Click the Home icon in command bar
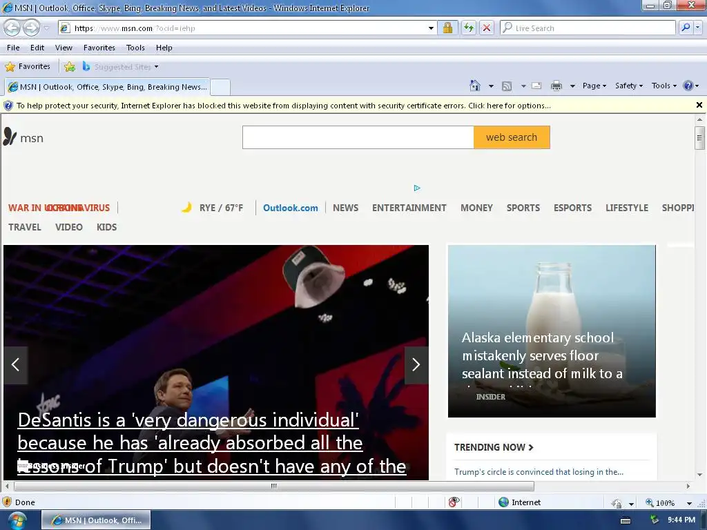 [475, 86]
